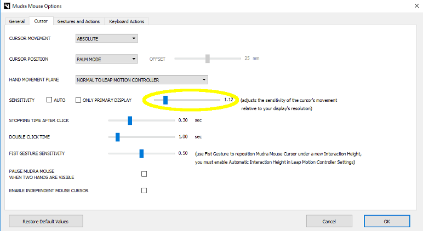Click the FIST GESTURE SENSITIVITY label
The image size is (423, 231).
coord(37,153)
